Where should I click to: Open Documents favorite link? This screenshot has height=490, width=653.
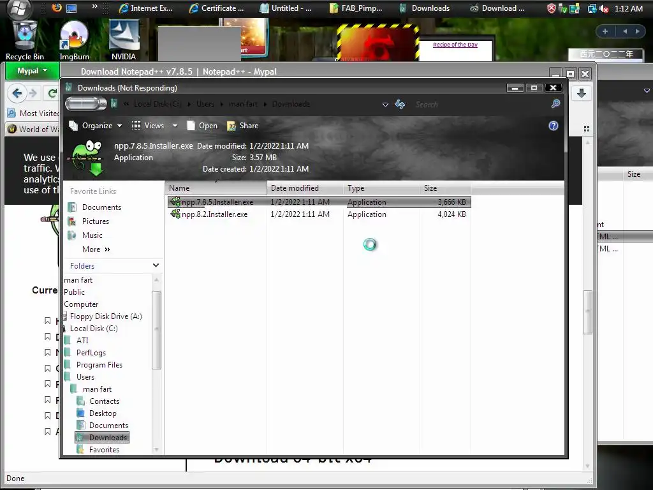[94, 207]
